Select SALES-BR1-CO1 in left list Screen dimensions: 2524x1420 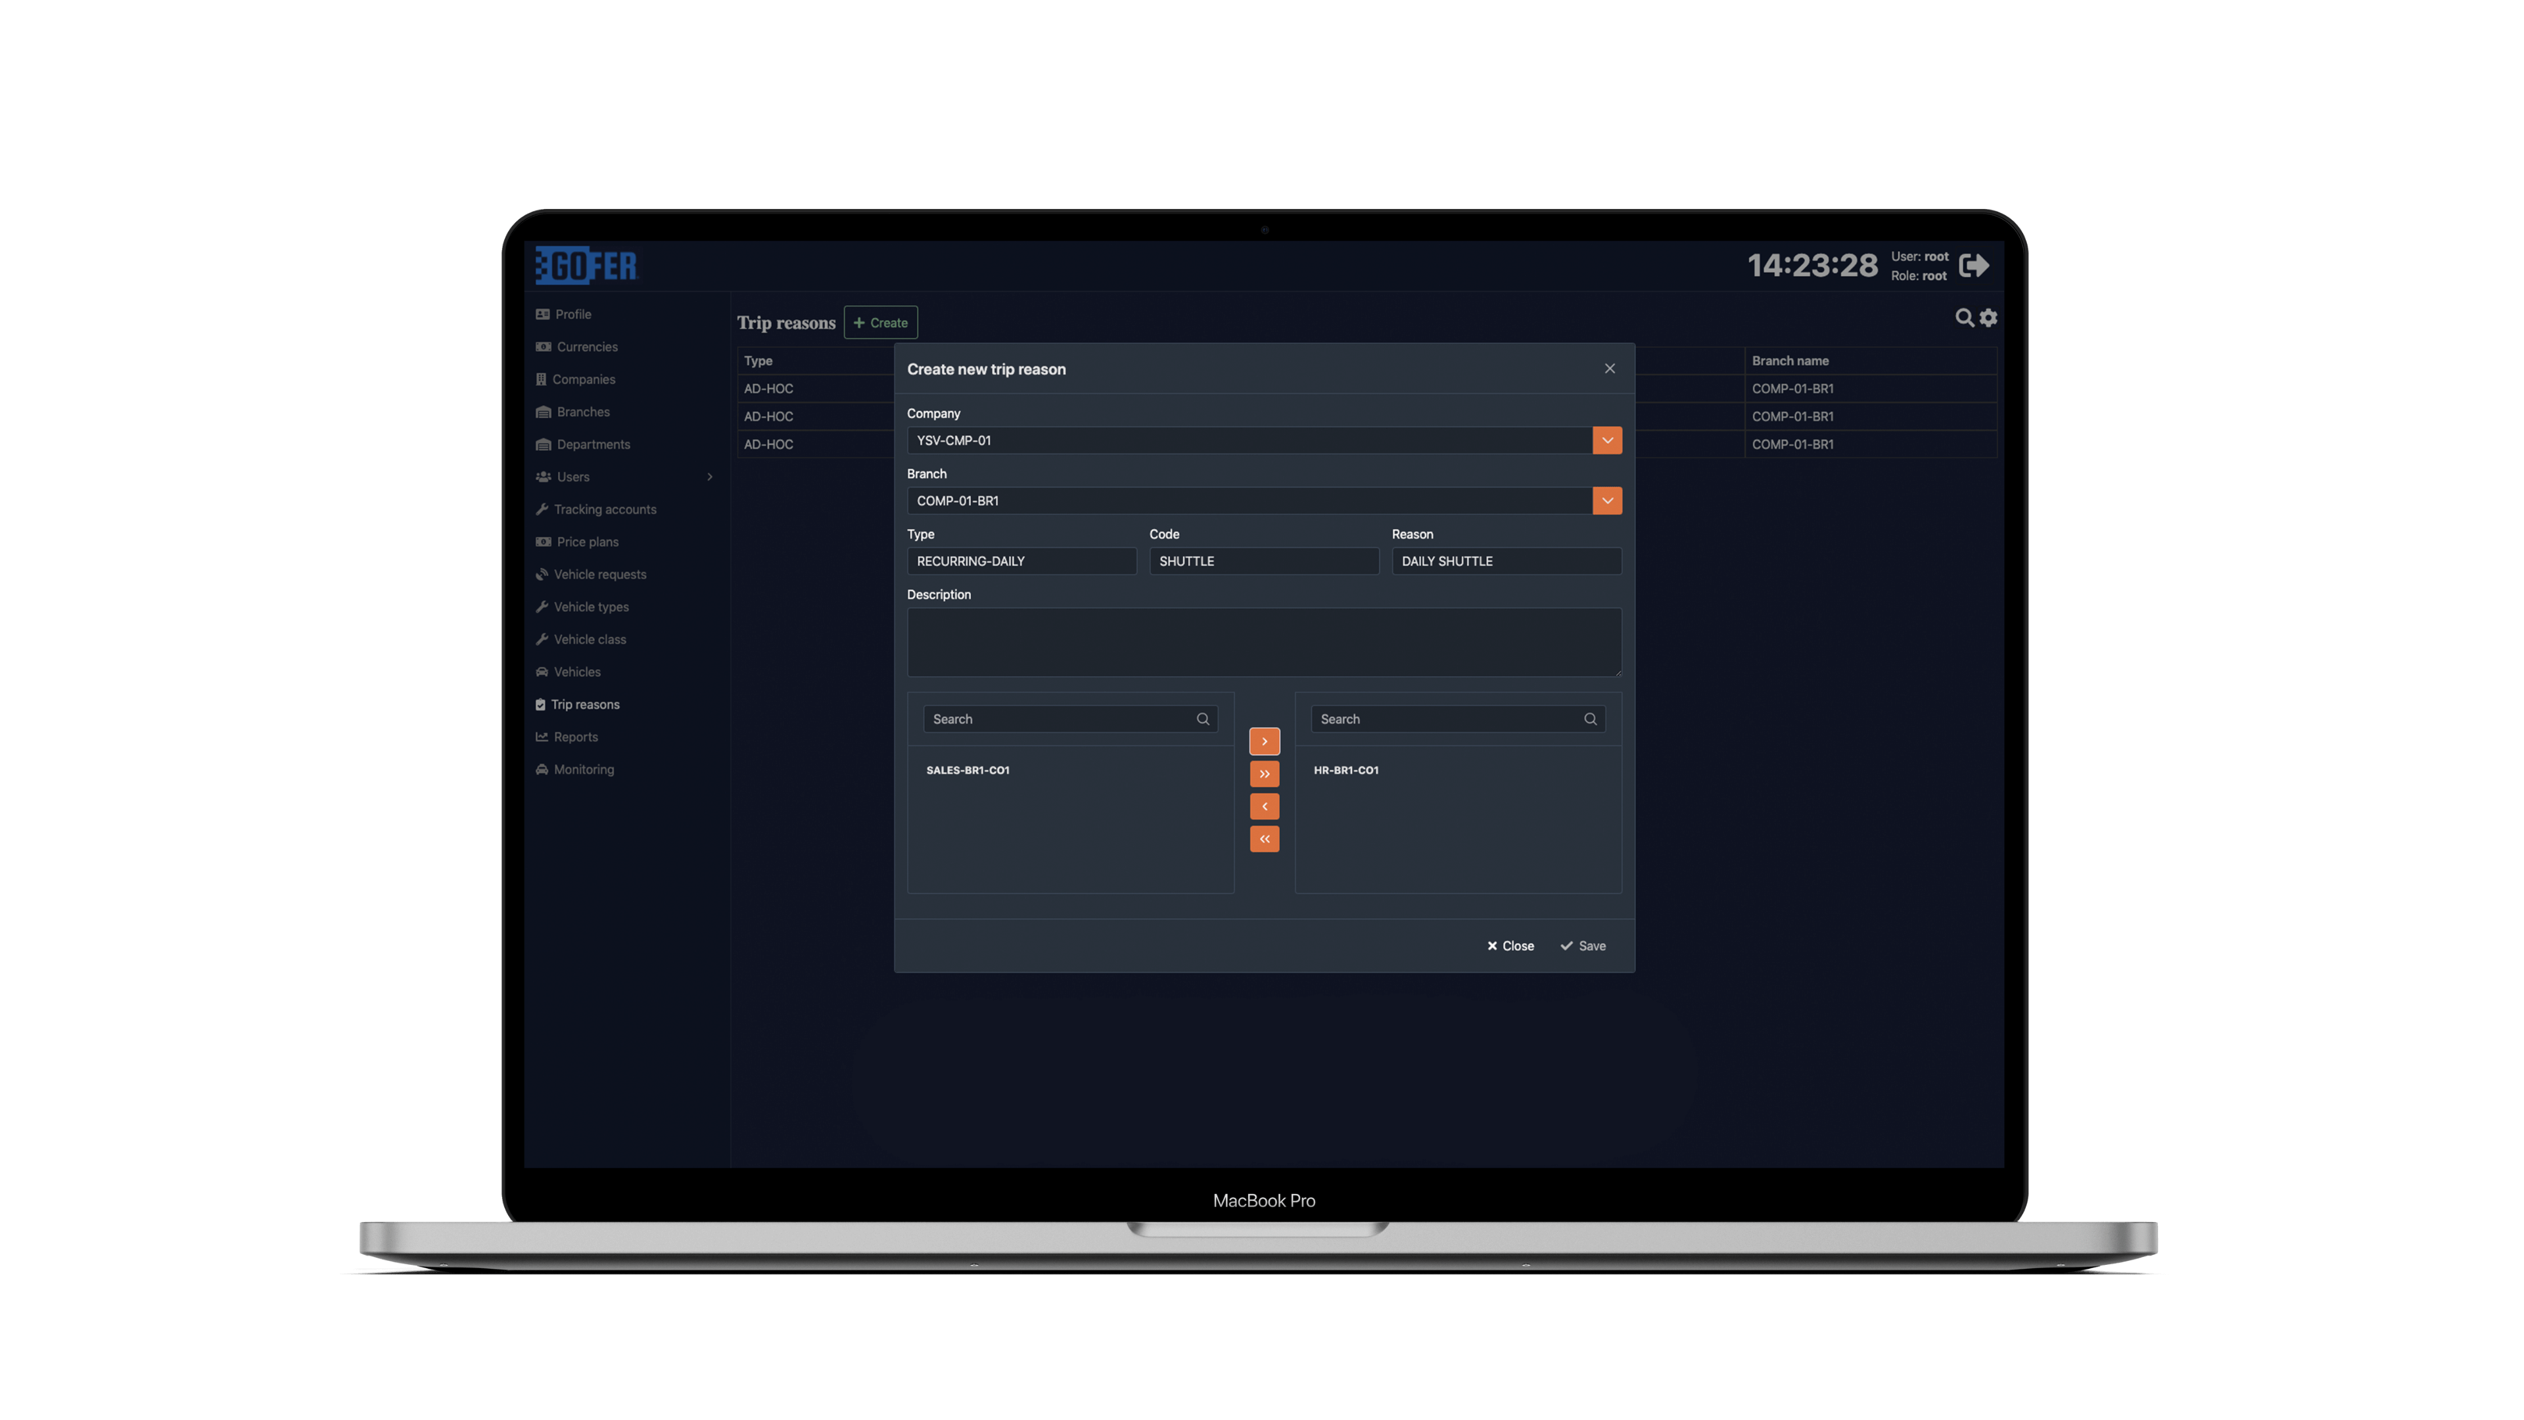click(x=968, y=770)
